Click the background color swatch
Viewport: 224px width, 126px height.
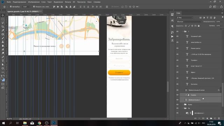3,80
